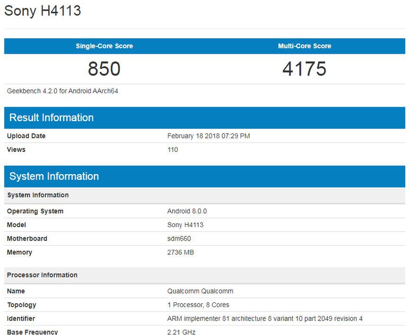Click the Base Frequency label
The image size is (410, 335).
(x=32, y=332)
